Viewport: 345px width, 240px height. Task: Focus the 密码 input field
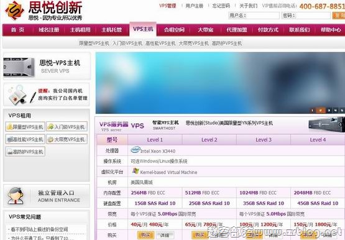tap(313, 16)
